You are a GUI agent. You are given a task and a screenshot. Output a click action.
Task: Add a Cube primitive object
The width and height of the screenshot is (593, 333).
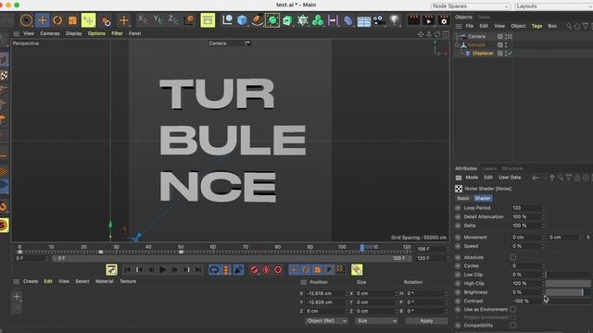[242, 20]
